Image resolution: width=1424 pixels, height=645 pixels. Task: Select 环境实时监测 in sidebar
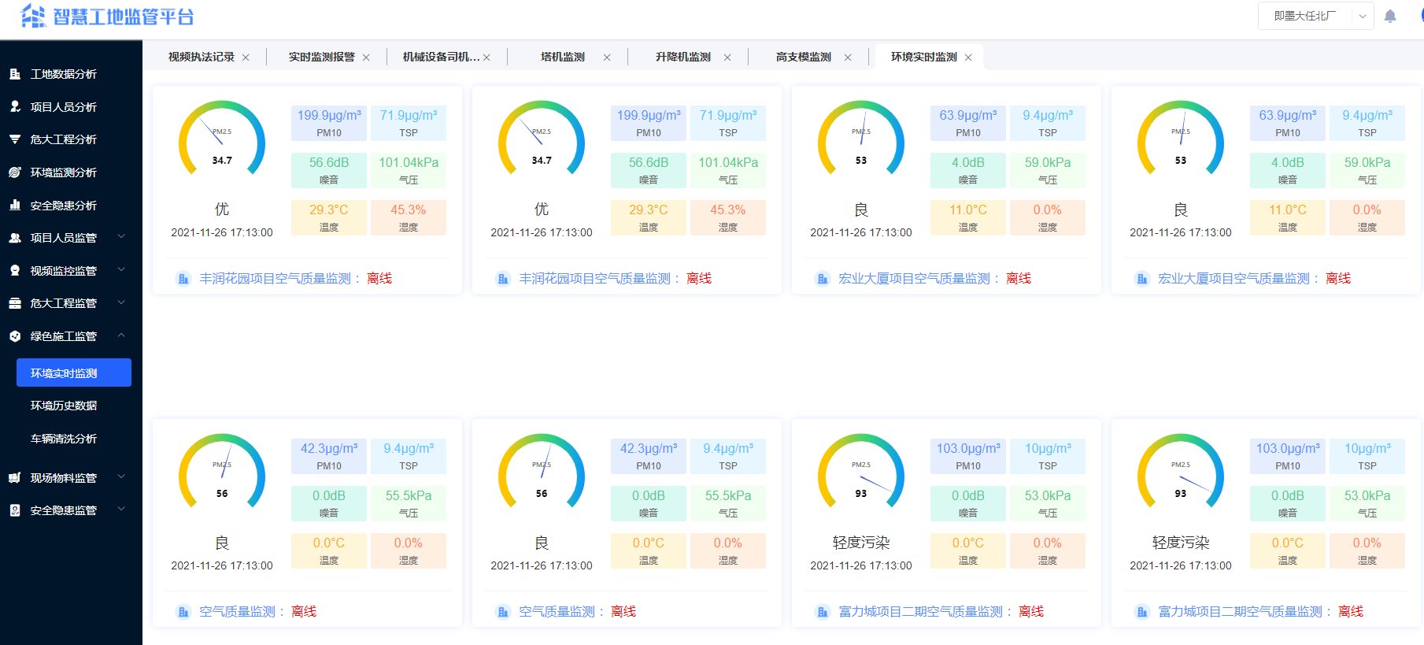coord(74,373)
